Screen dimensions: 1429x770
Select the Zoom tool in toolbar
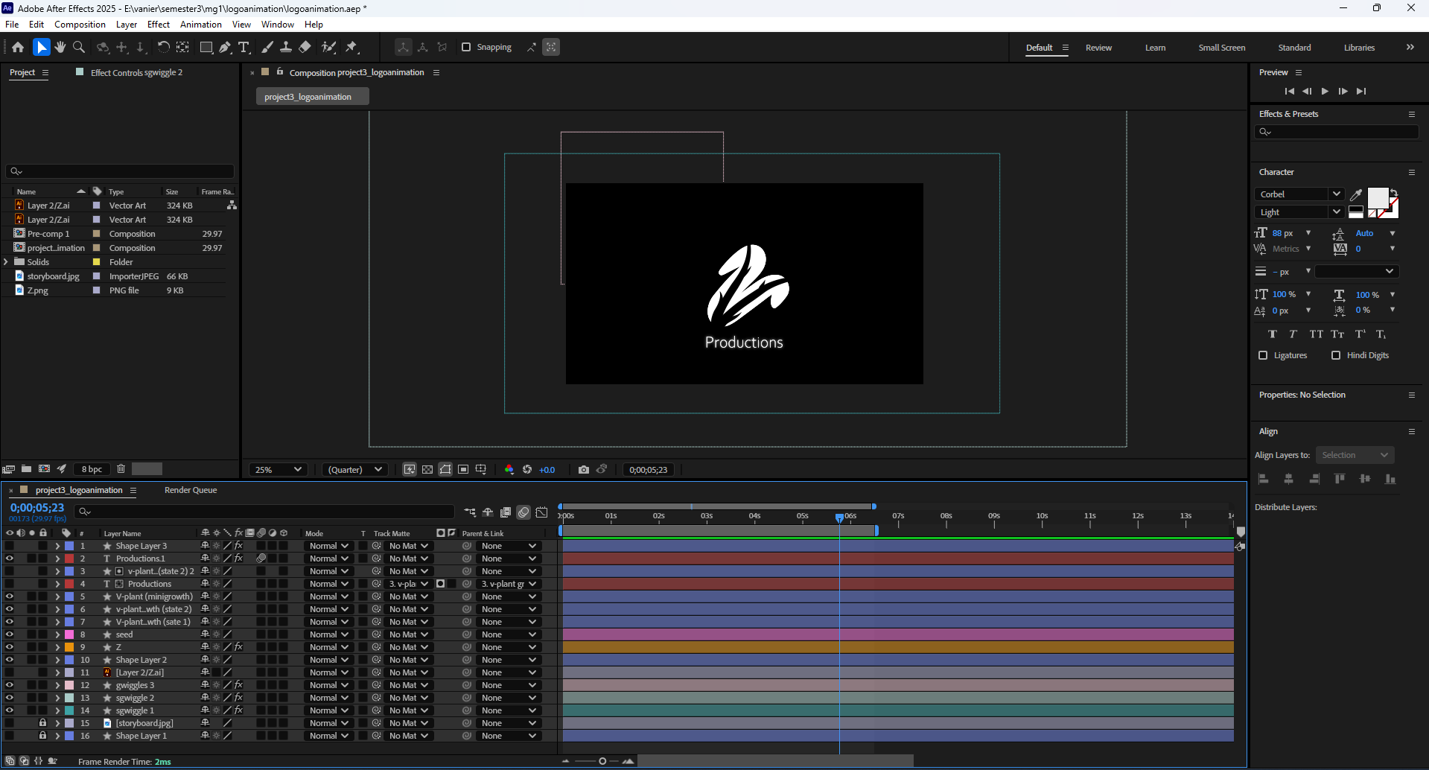point(79,47)
